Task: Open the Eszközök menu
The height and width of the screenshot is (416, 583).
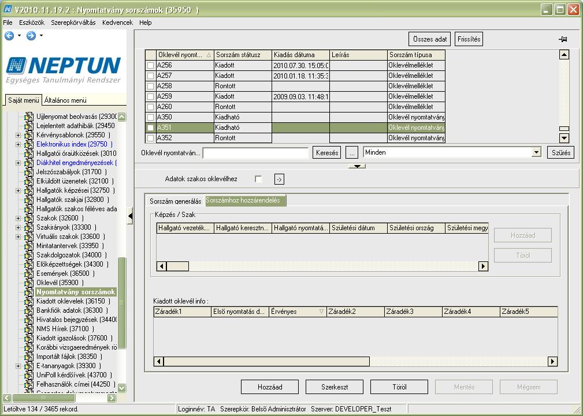Action: (x=32, y=23)
